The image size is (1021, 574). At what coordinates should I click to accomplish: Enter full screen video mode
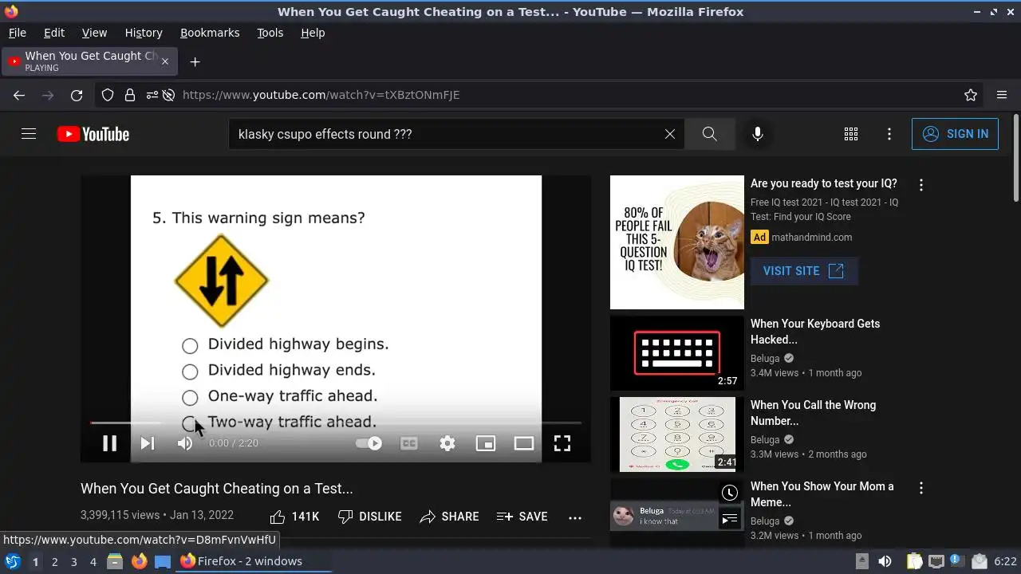point(562,443)
